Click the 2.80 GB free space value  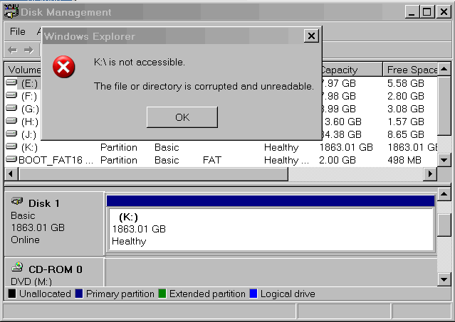tap(406, 96)
